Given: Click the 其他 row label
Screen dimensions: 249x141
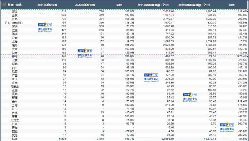Looking at the screenshot, I should pyautogui.click(x=15, y=135).
